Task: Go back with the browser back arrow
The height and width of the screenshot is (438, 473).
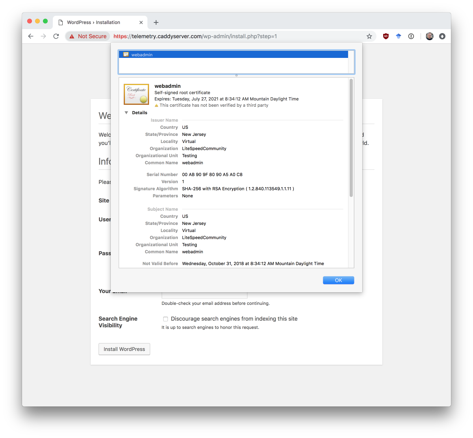Action: click(x=31, y=36)
